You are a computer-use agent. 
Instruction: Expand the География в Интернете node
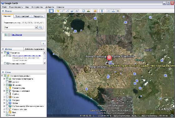click(4, 79)
